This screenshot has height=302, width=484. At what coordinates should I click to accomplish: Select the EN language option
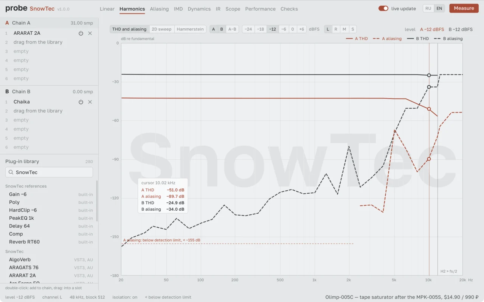coord(439,8)
